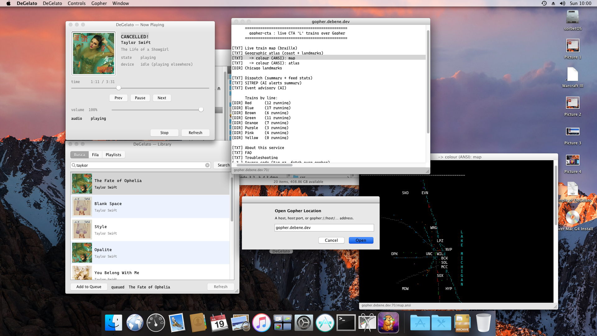Select the Busca tab
Image resolution: width=597 pixels, height=336 pixels.
[79, 155]
